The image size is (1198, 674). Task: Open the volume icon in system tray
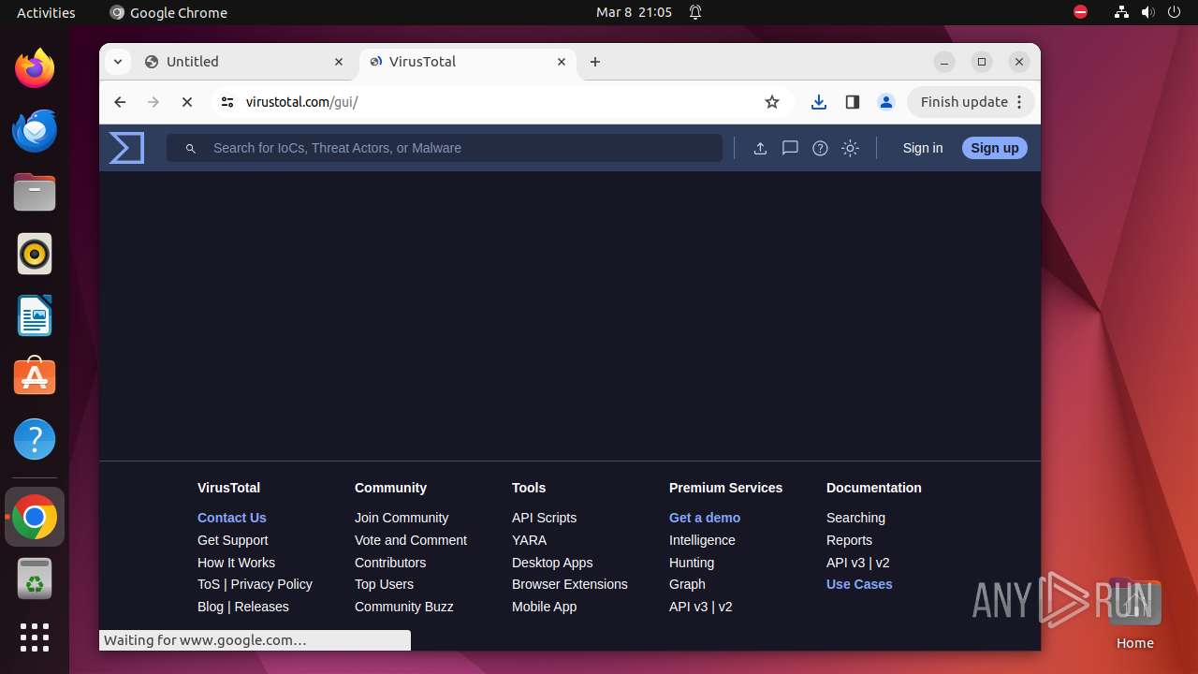[x=1147, y=12]
